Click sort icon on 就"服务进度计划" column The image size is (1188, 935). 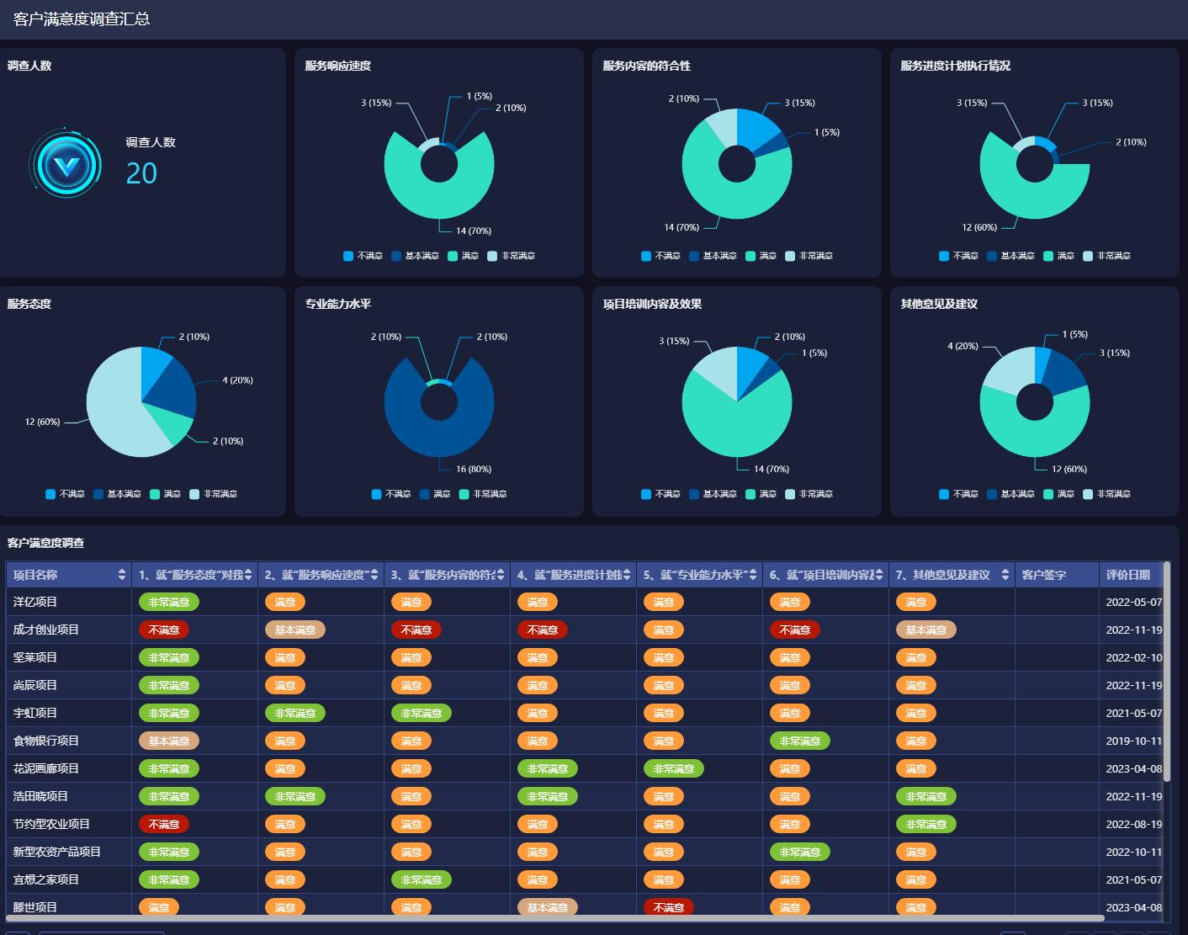tap(627, 575)
